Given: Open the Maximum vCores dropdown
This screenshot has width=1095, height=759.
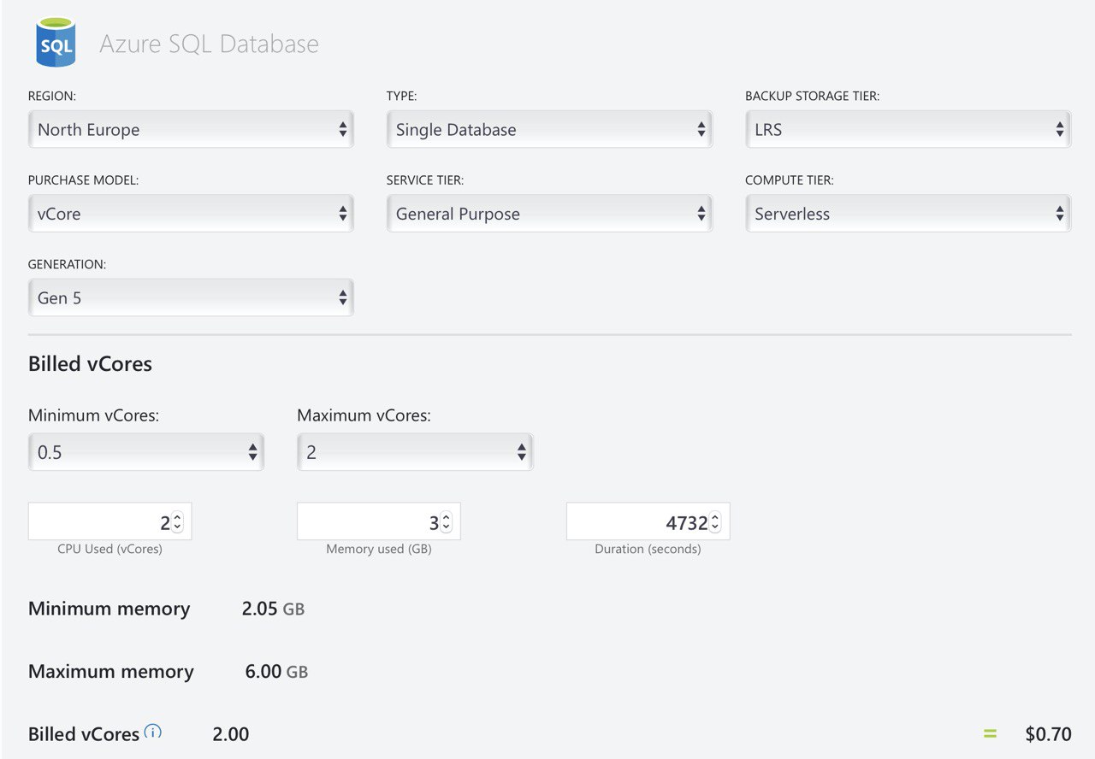Looking at the screenshot, I should pos(415,452).
